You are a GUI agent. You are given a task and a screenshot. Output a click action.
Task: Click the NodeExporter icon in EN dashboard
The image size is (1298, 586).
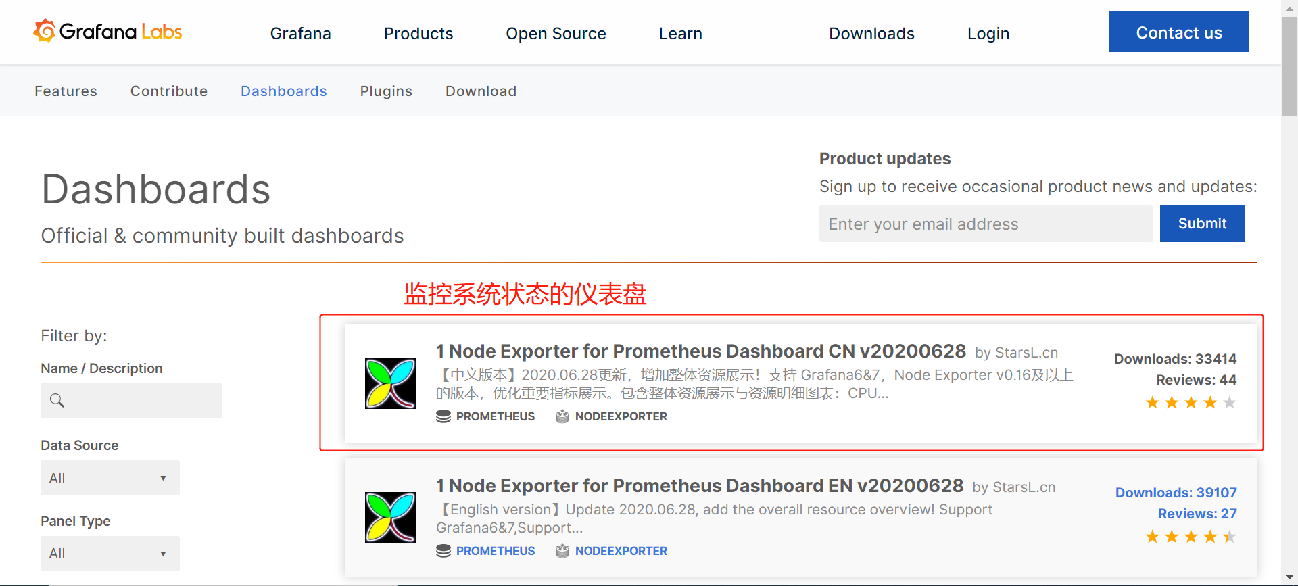point(562,551)
